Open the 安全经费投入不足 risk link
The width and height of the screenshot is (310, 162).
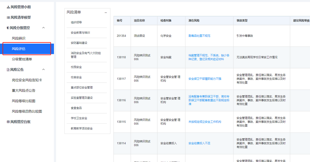[199, 143]
